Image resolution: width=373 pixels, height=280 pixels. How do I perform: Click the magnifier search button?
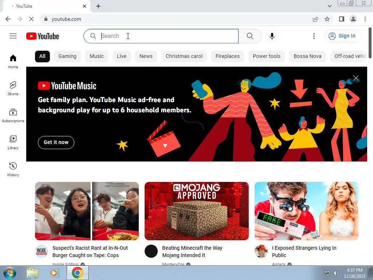(x=250, y=36)
